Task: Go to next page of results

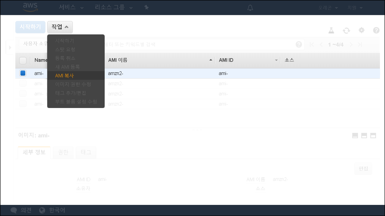Action: tap(351, 45)
